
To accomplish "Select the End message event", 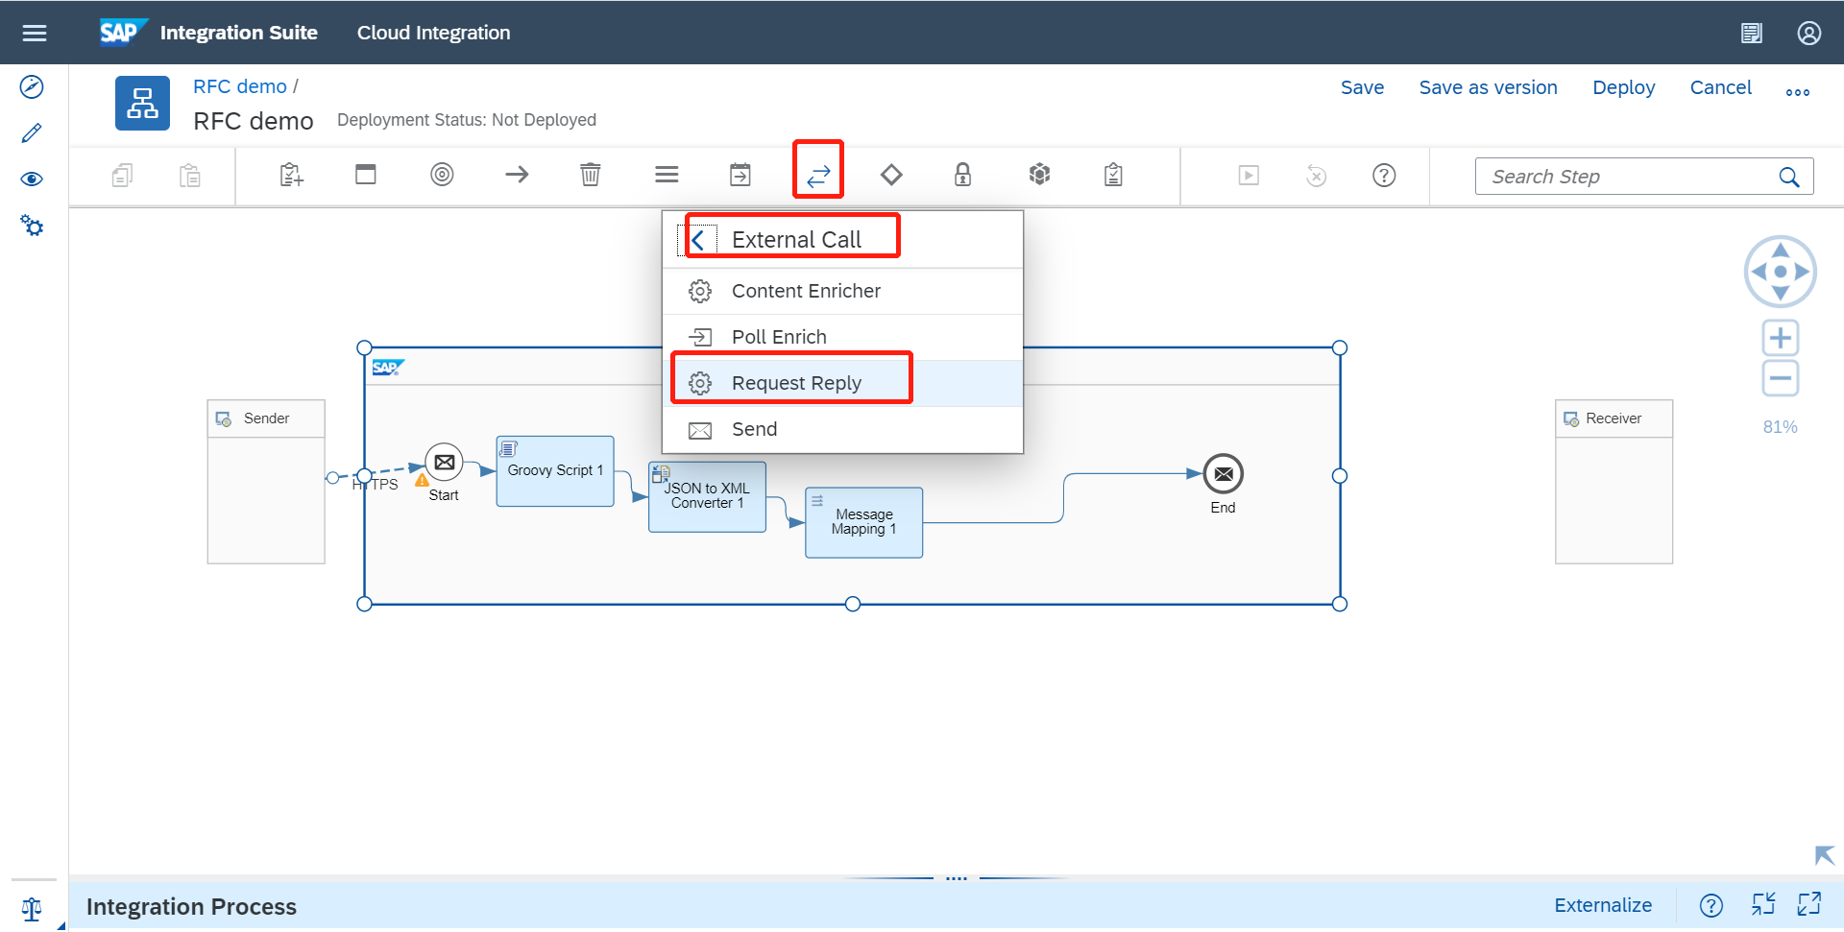I will pos(1223,474).
